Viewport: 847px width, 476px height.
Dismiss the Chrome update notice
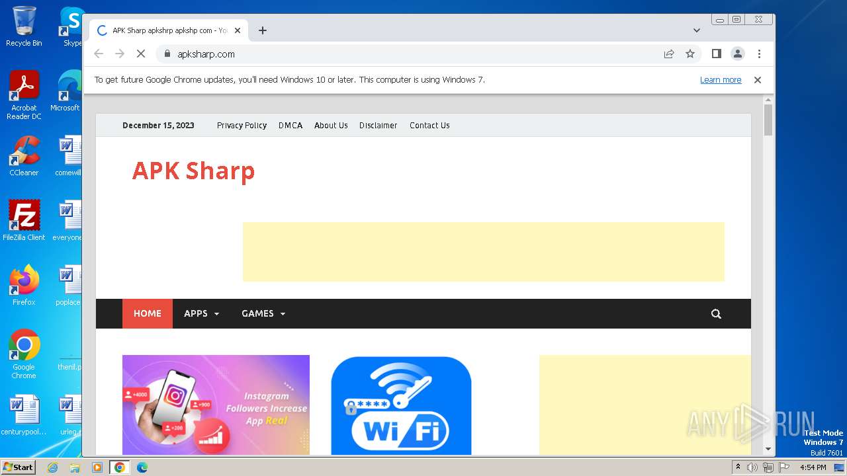pos(758,80)
